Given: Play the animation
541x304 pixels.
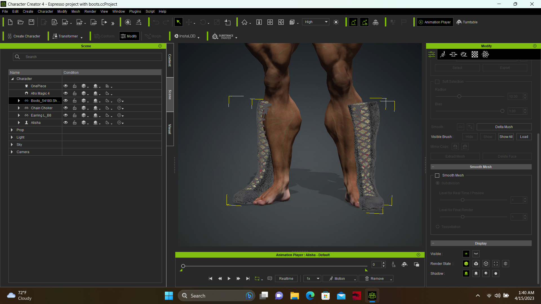Looking at the screenshot, I should [x=229, y=279].
